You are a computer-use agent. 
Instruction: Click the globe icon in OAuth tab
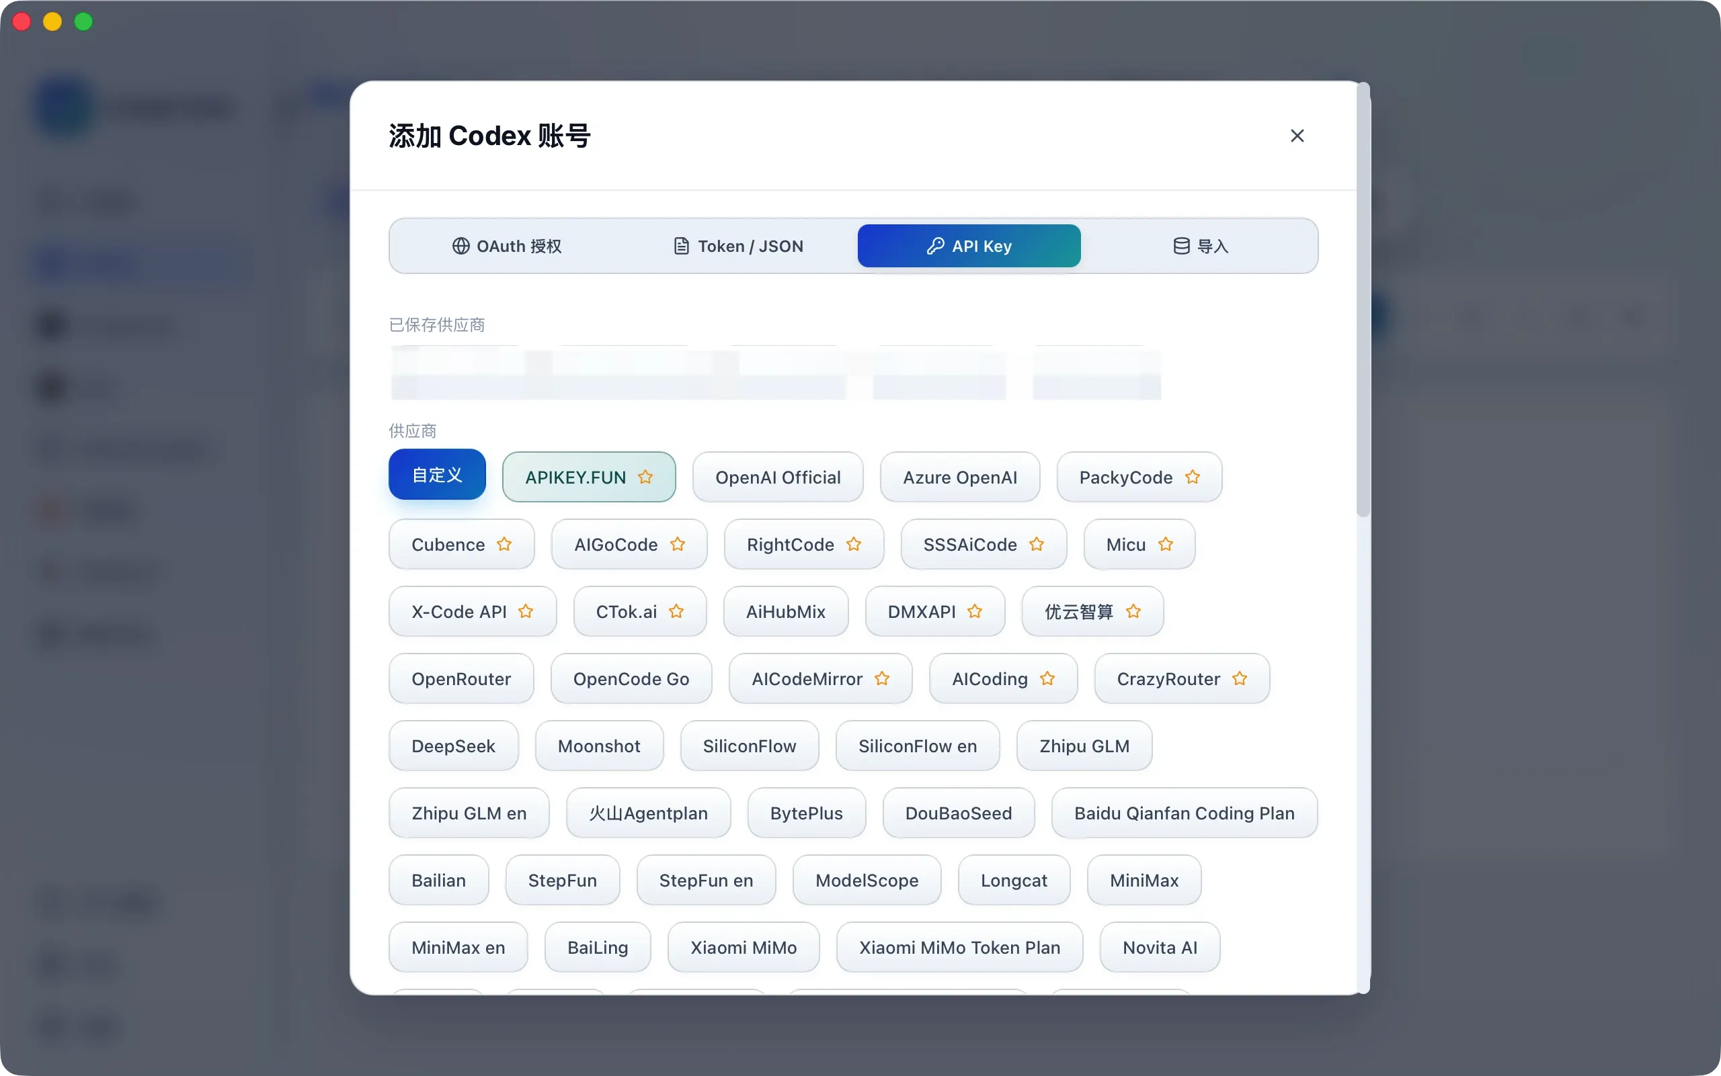461,246
